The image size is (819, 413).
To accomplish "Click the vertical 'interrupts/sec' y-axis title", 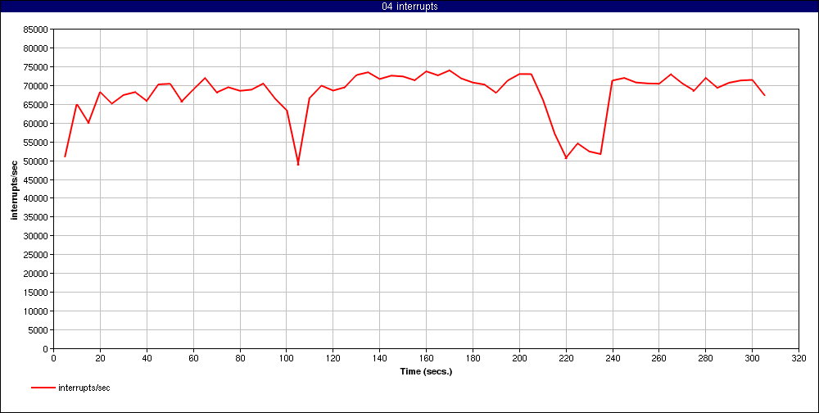I will tap(15, 189).
